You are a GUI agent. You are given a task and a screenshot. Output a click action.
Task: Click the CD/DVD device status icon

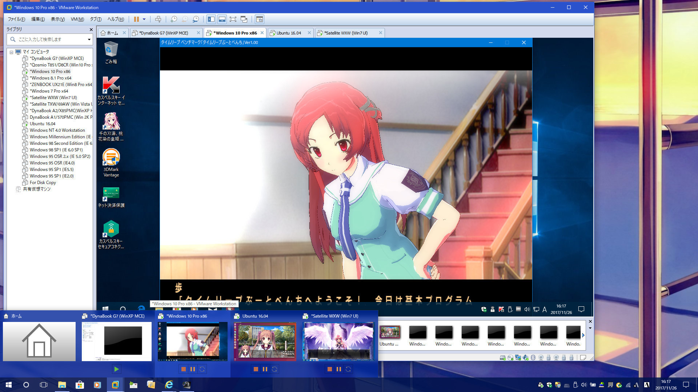(510, 358)
